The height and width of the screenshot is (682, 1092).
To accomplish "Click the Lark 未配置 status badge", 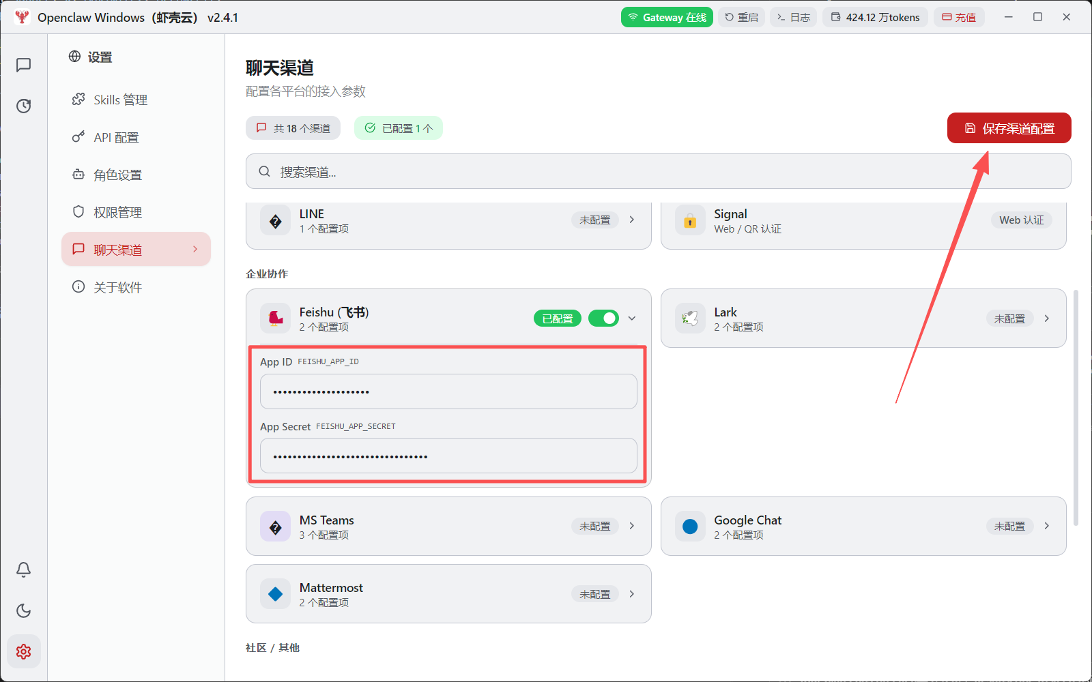I will tap(1009, 318).
